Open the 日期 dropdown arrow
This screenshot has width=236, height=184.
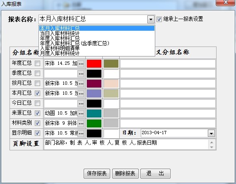(x=211, y=133)
